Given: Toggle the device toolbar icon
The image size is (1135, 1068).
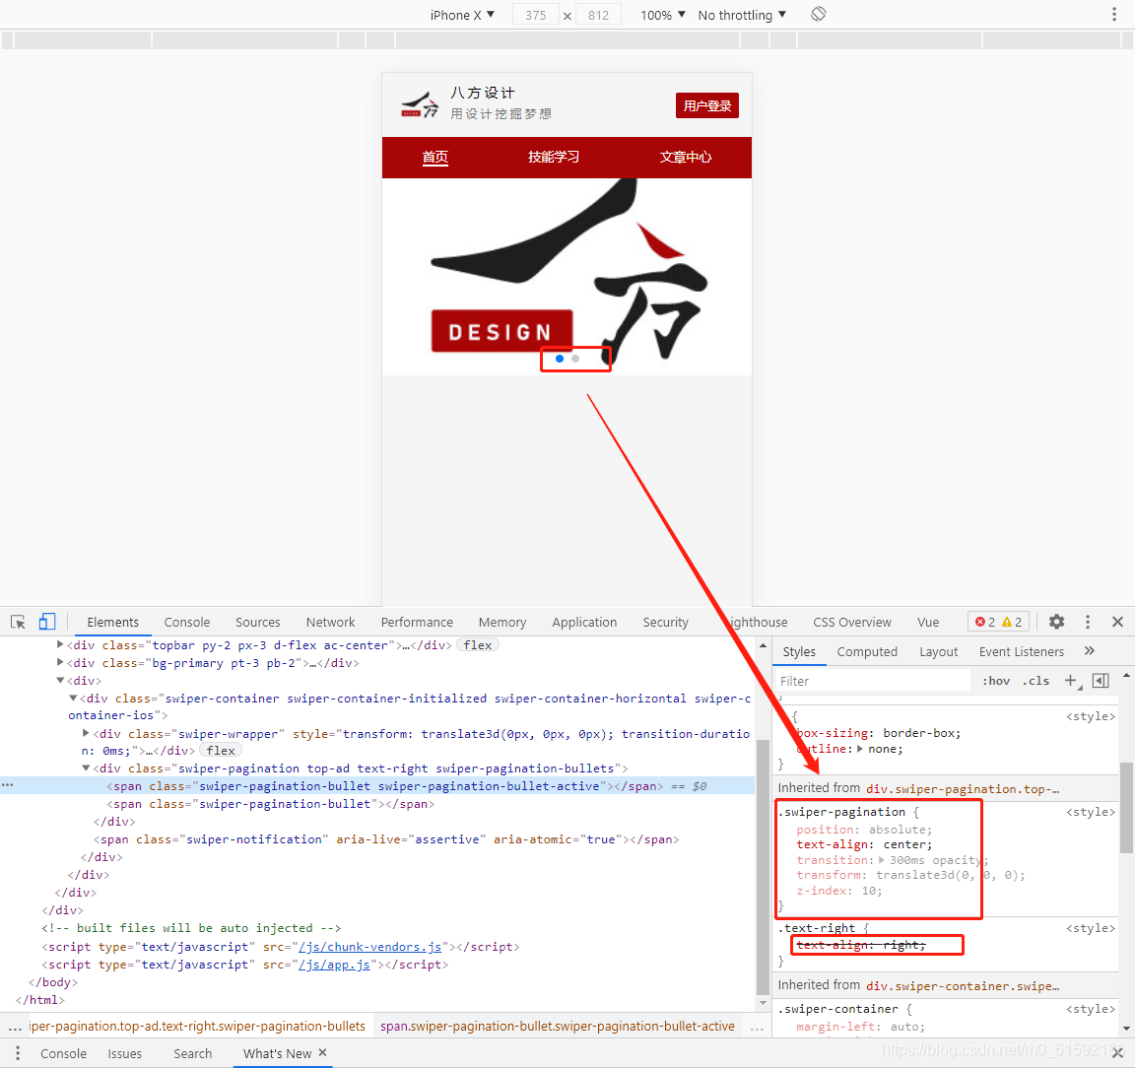Looking at the screenshot, I should (47, 622).
